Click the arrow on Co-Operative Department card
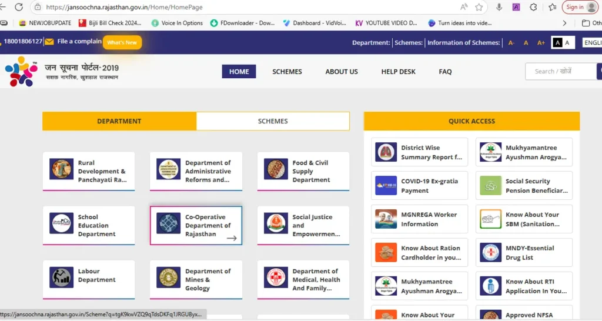 point(232,238)
